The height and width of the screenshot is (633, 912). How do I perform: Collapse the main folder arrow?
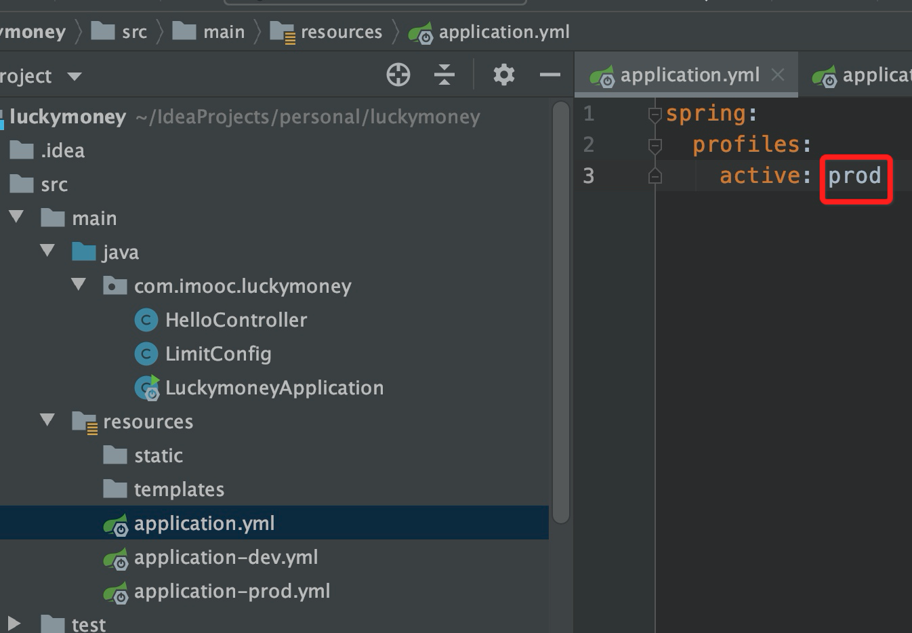(x=16, y=218)
